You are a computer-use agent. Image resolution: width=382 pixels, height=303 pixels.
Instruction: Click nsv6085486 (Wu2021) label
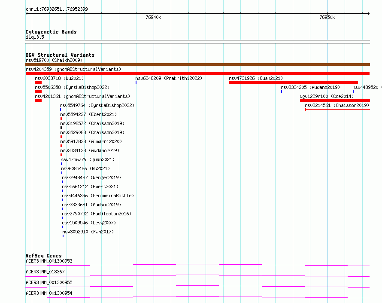click(85, 168)
